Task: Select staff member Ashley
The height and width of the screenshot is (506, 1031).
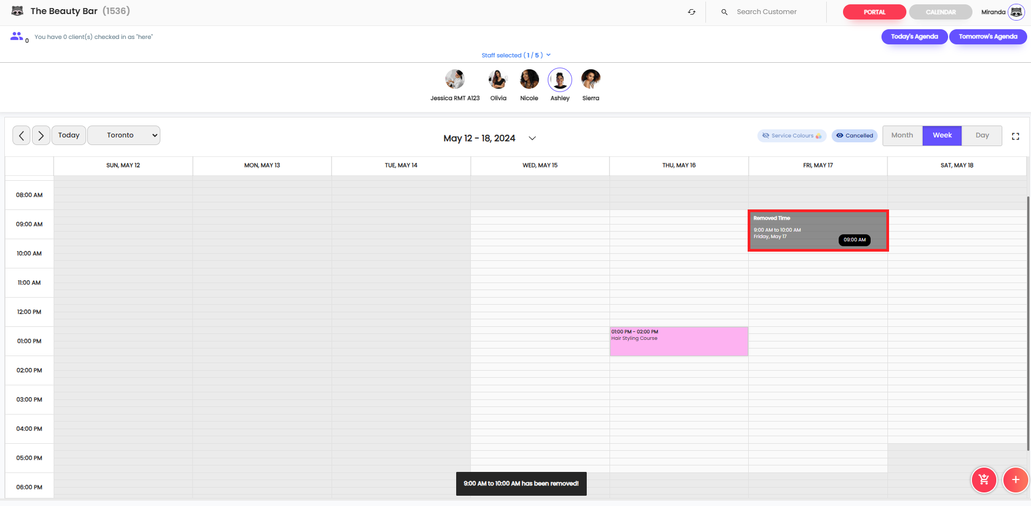Action: (x=560, y=80)
